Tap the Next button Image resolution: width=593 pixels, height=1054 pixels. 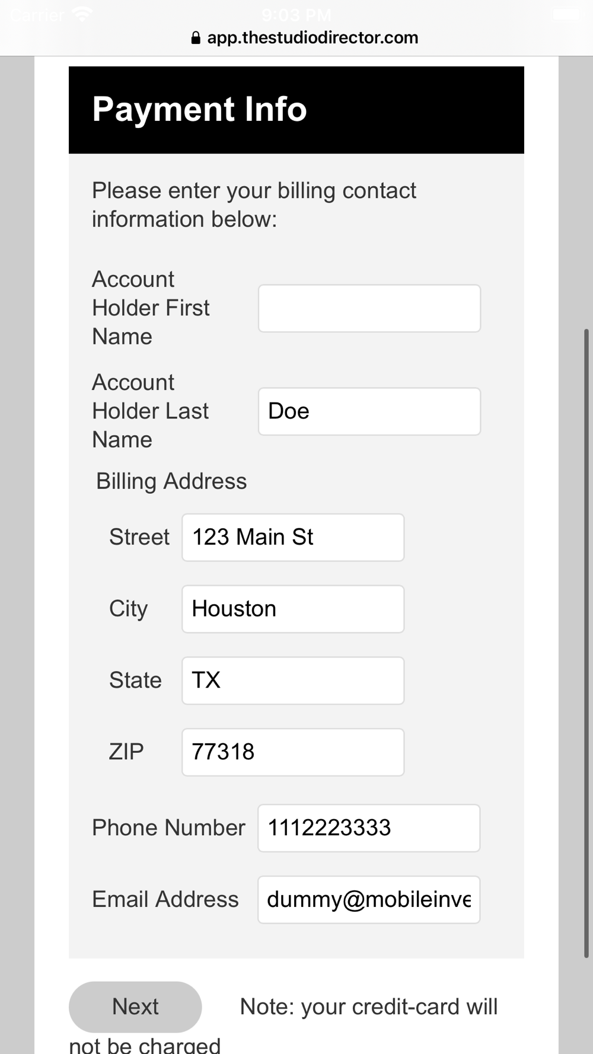pos(135,1007)
